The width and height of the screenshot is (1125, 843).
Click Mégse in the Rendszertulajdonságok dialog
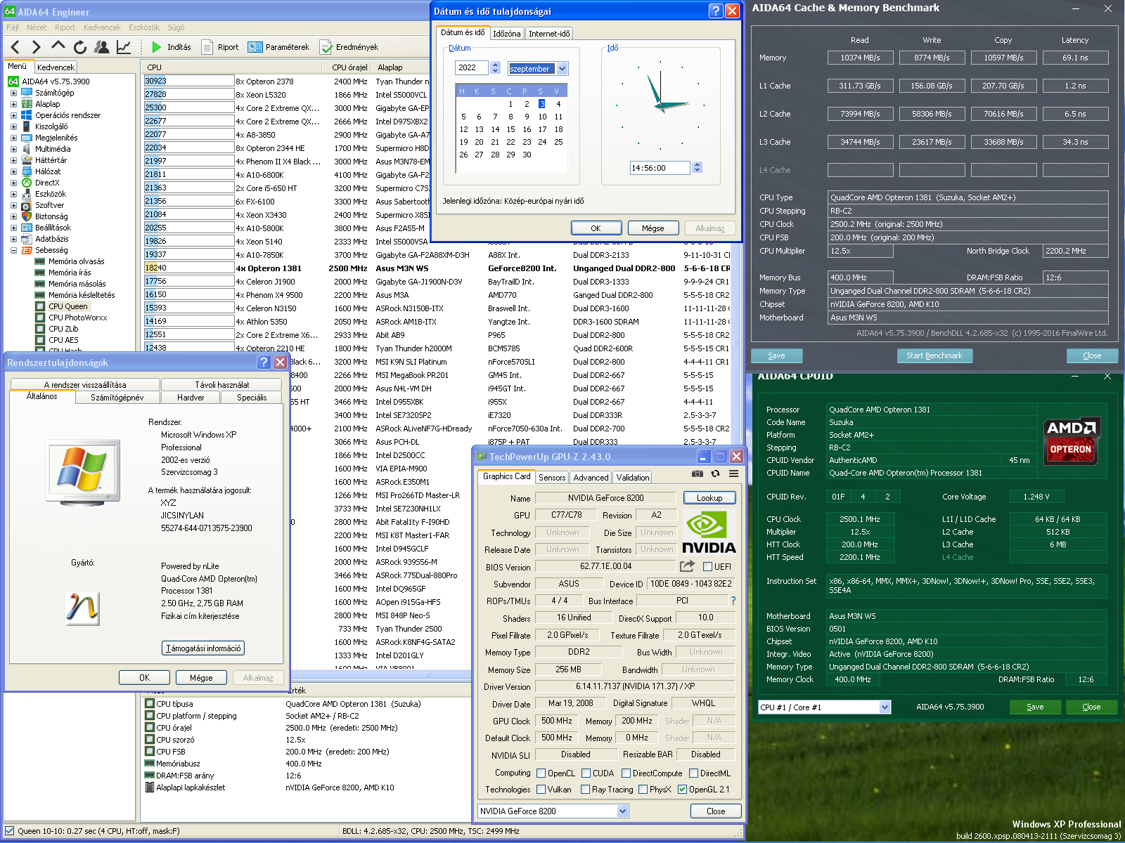point(201,677)
